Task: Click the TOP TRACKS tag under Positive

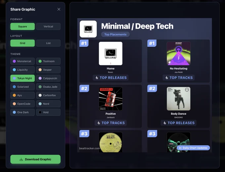Action: coord(111,123)
